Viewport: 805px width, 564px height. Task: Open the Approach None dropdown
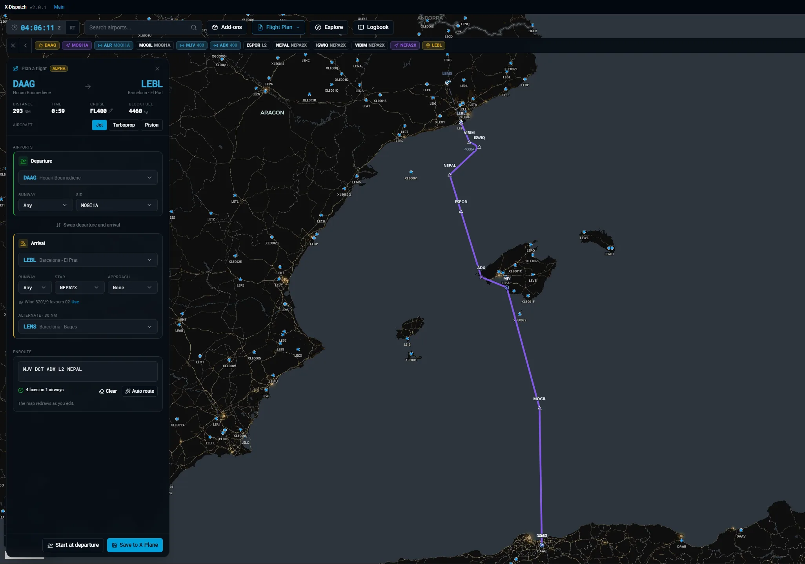pos(133,287)
